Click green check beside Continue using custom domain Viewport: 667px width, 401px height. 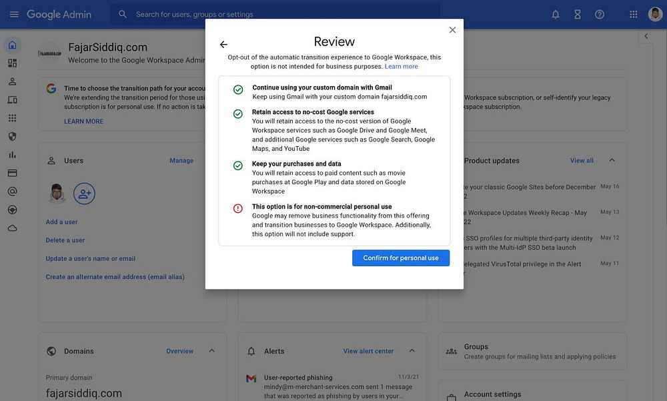pyautogui.click(x=238, y=89)
